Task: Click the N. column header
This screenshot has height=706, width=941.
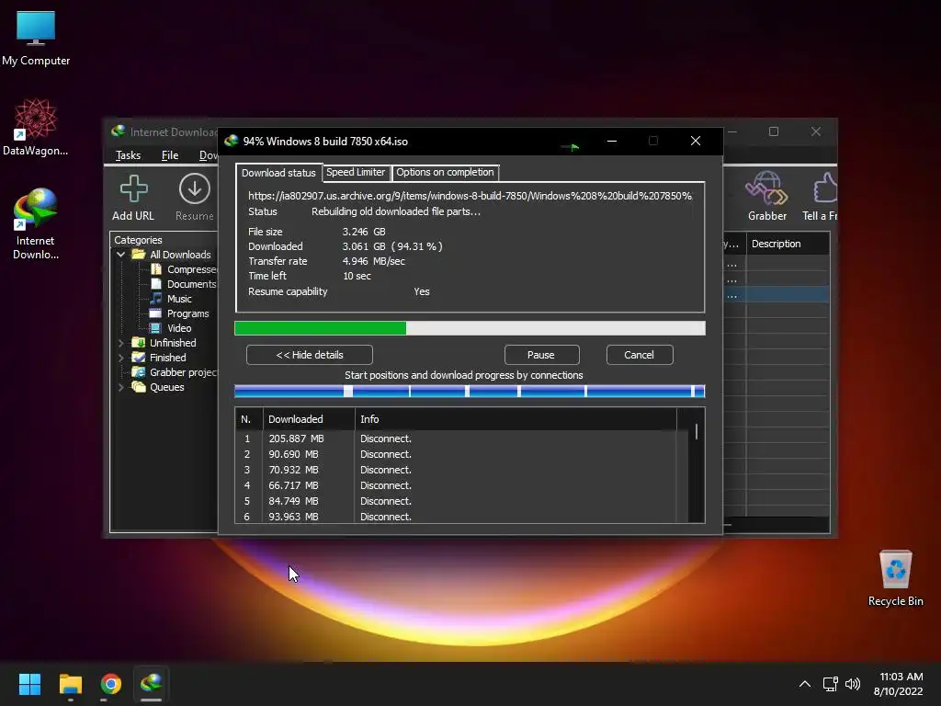Action: pos(249,419)
